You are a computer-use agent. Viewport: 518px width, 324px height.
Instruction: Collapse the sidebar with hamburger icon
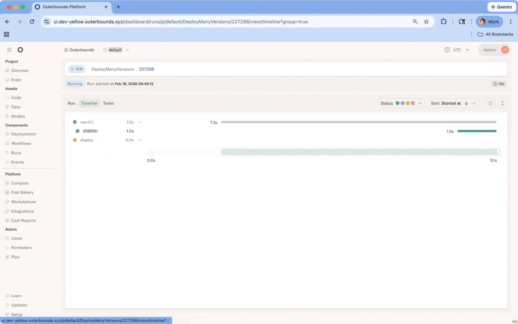[x=9, y=49]
